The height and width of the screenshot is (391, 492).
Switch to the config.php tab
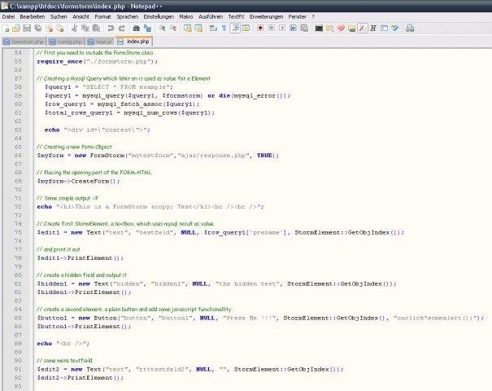66,40
